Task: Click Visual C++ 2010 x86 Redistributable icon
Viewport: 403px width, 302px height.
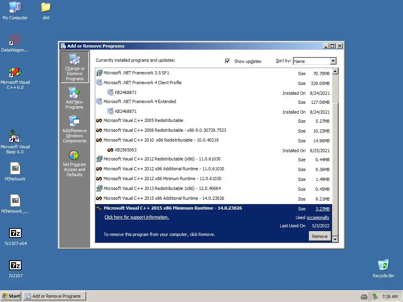Action: [99, 140]
